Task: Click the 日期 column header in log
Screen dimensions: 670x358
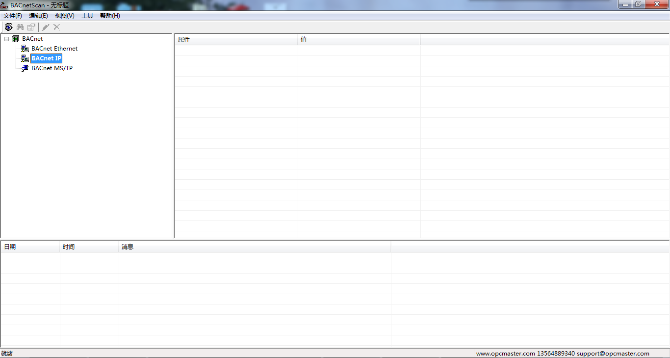Action: [30, 247]
